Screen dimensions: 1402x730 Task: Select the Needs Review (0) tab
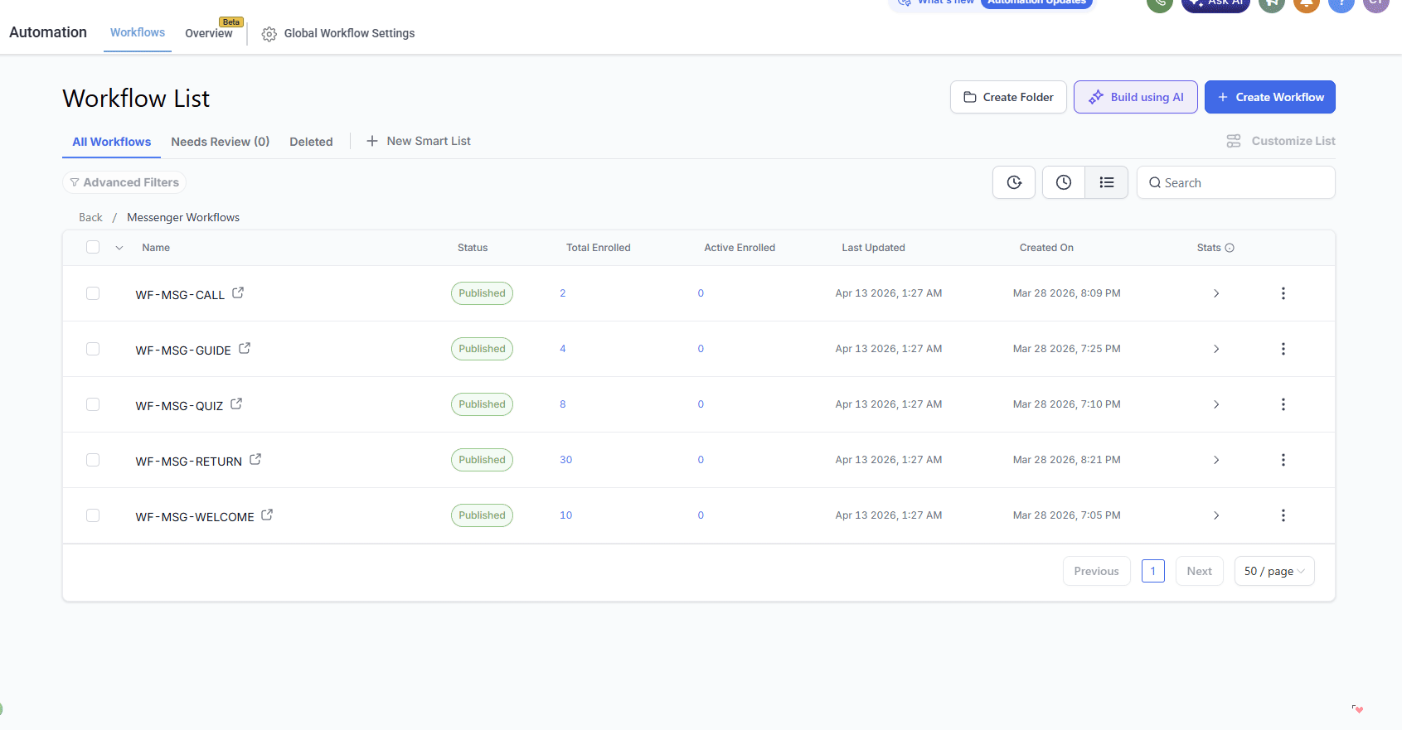[x=221, y=142]
